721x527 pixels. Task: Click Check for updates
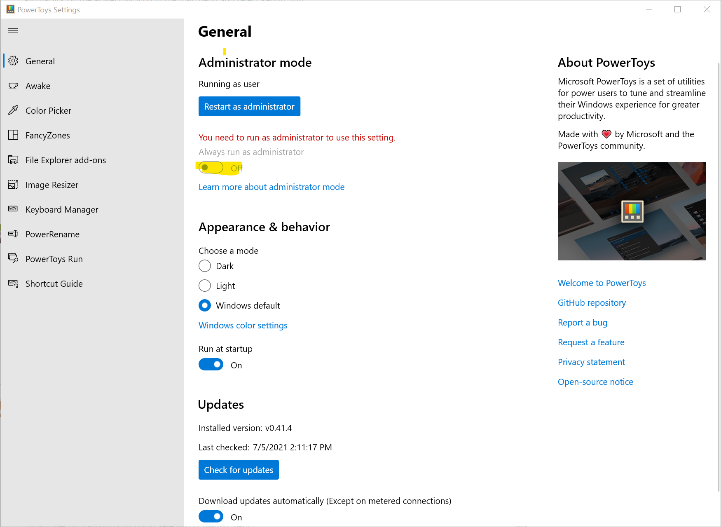tap(239, 470)
